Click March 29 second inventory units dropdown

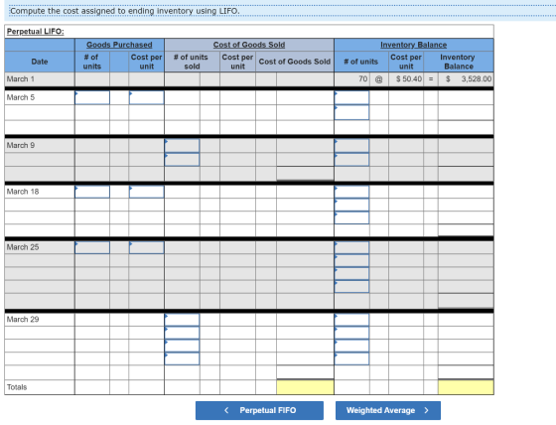pyautogui.click(x=351, y=333)
